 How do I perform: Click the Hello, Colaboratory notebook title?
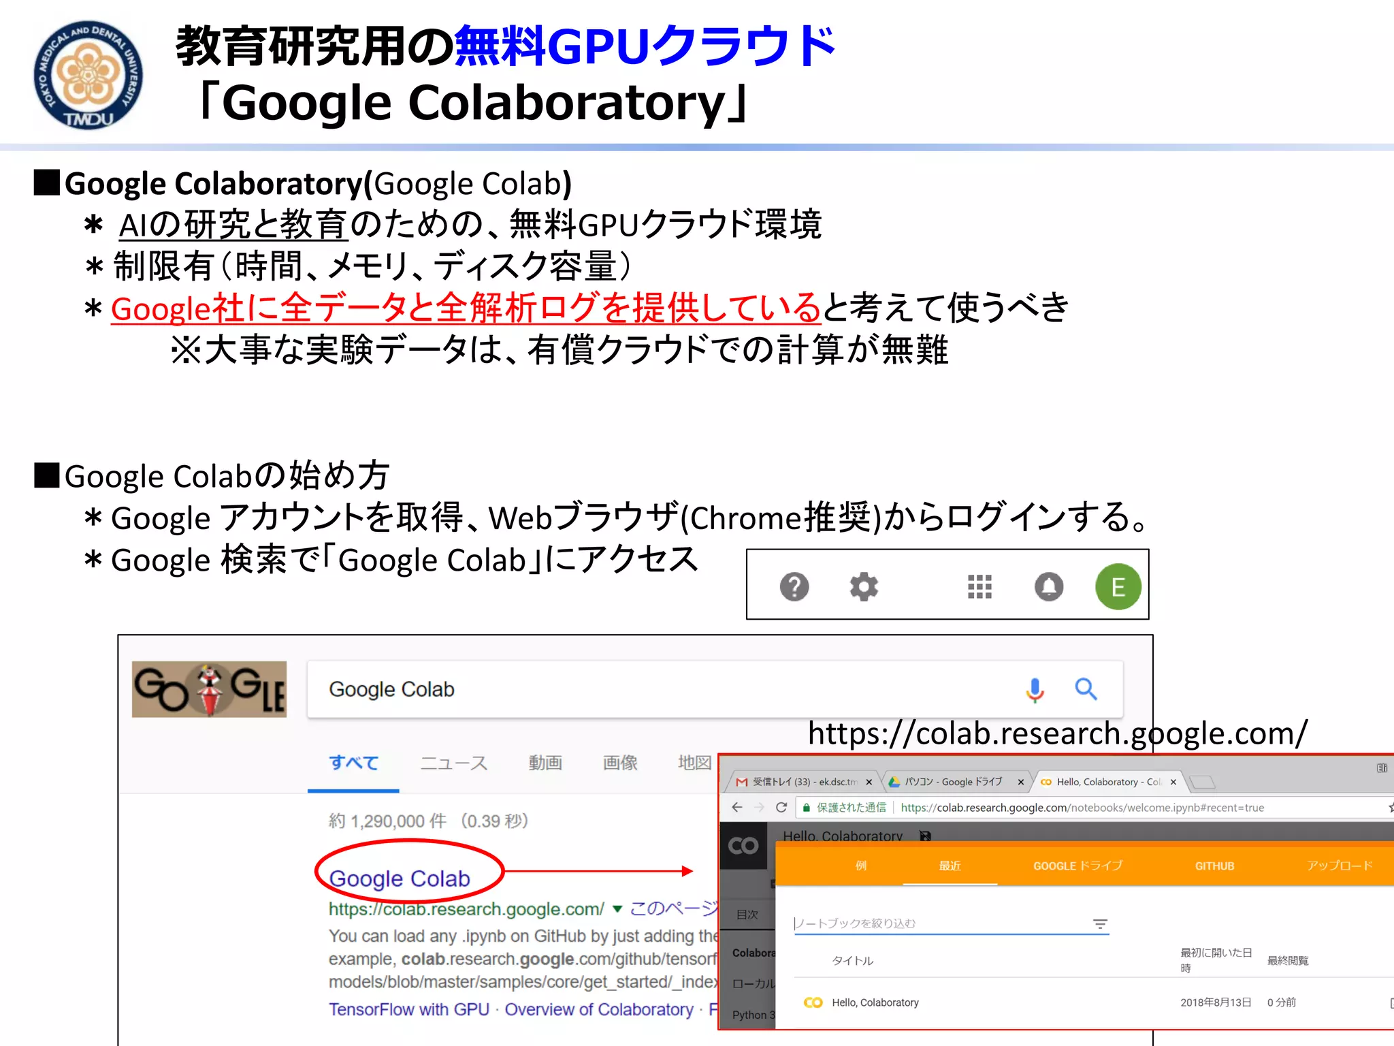842,836
